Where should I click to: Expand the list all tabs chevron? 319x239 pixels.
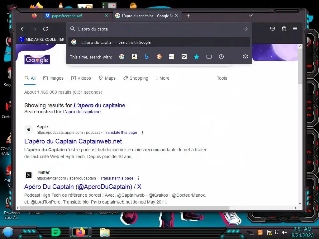251,16
